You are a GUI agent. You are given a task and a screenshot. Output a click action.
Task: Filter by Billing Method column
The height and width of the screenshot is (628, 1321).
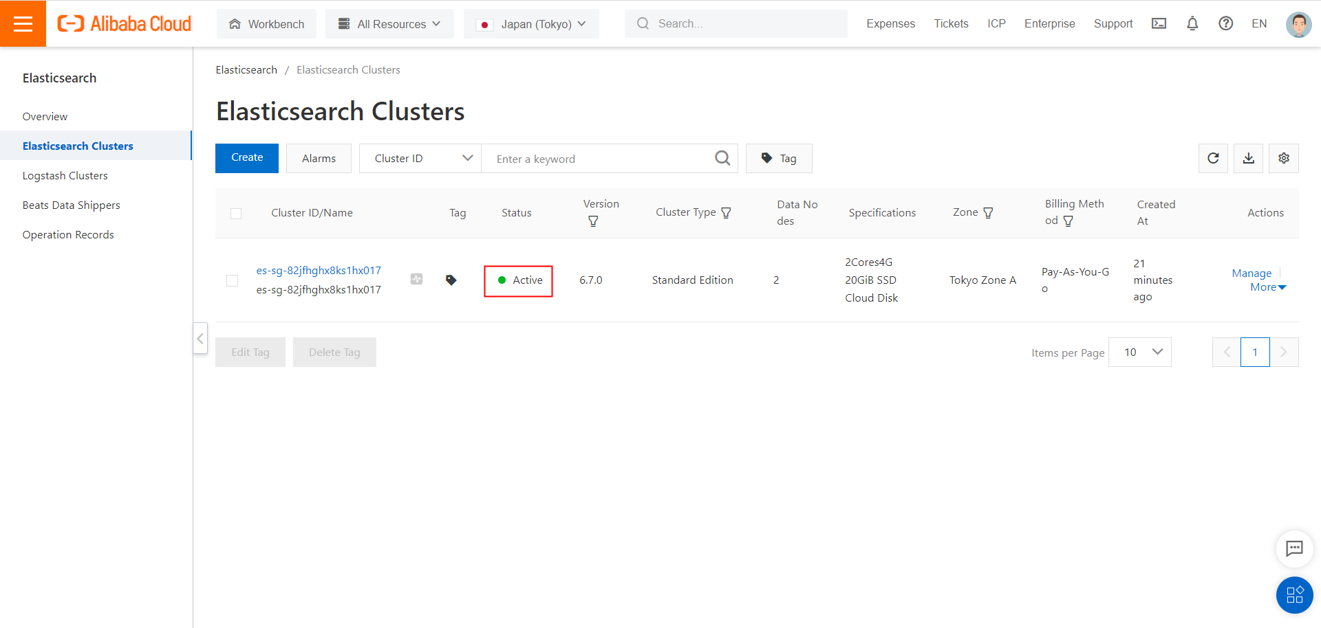[x=1068, y=221]
